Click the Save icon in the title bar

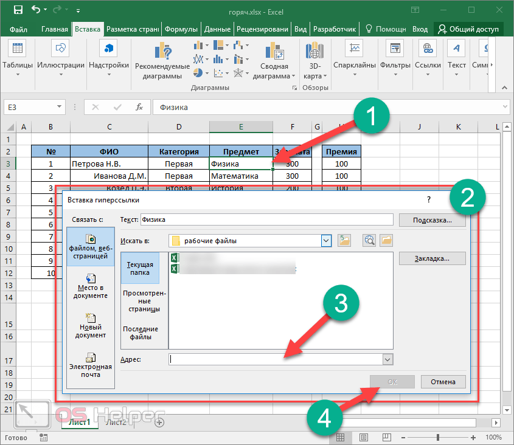18,10
